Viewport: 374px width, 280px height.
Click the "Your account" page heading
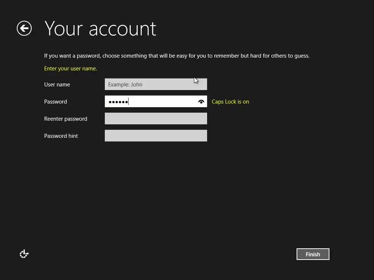pos(100,29)
